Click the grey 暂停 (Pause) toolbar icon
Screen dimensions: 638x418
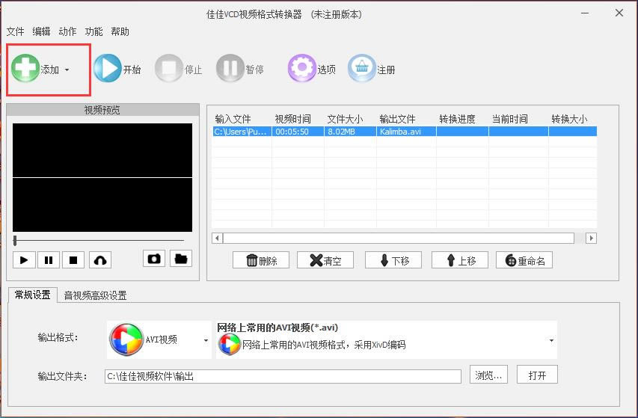click(x=230, y=68)
